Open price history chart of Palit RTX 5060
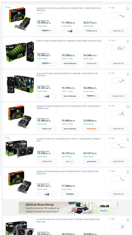This screenshot has height=235, width=132. pyautogui.click(x=118, y=48)
